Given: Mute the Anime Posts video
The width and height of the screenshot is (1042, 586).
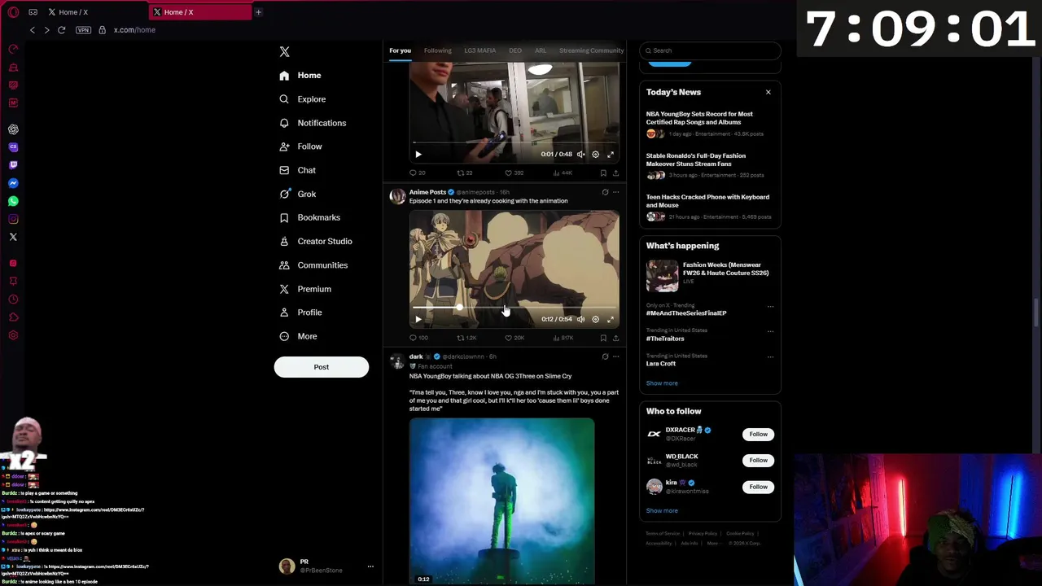Looking at the screenshot, I should coord(580,319).
